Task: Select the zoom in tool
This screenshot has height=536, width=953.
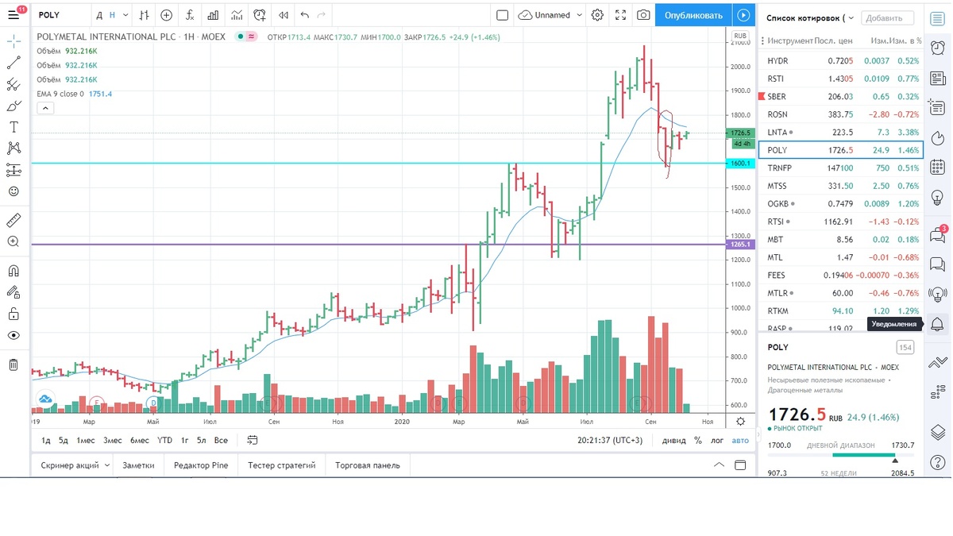Action: pyautogui.click(x=14, y=241)
